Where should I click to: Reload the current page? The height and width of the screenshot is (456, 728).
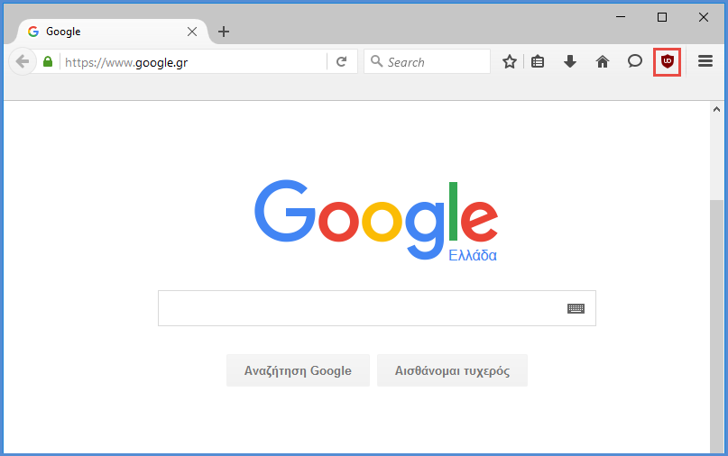pos(342,61)
